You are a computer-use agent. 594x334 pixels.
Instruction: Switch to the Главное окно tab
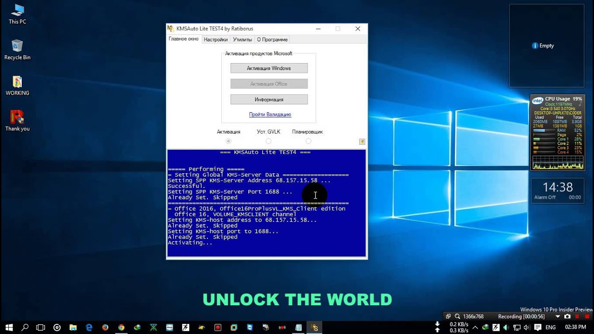pyautogui.click(x=184, y=39)
